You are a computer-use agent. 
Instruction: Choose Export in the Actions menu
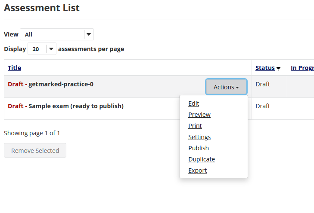[x=197, y=170]
